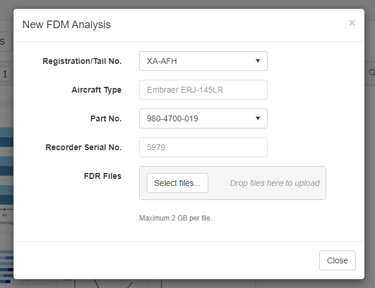375x288 pixels.
Task: Click the search magnifier icon at right edge
Action: (x=371, y=73)
